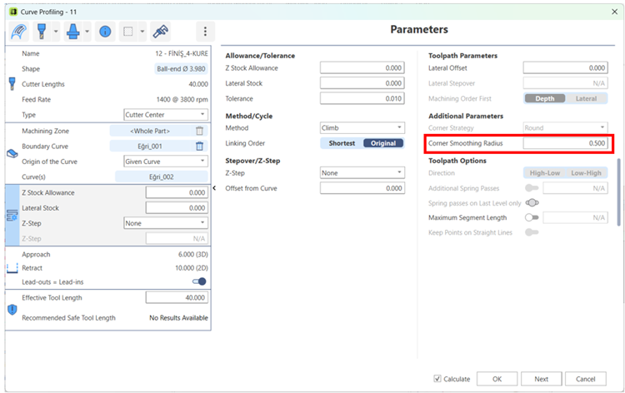Screen dimensions: 625x393
Task: Open the left panel Z-Step None dropdown
Action: (x=166, y=223)
